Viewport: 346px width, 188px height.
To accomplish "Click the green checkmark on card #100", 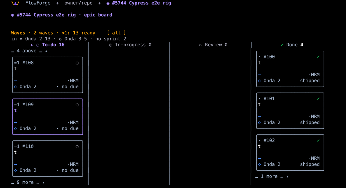I will click(318, 57).
